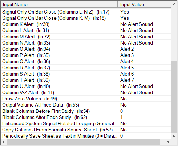178x146 pixels.
Task: Open the Column K Alert value field
Action: [x=145, y=24]
